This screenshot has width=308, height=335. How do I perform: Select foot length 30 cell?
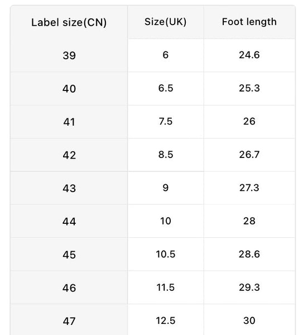tap(249, 320)
